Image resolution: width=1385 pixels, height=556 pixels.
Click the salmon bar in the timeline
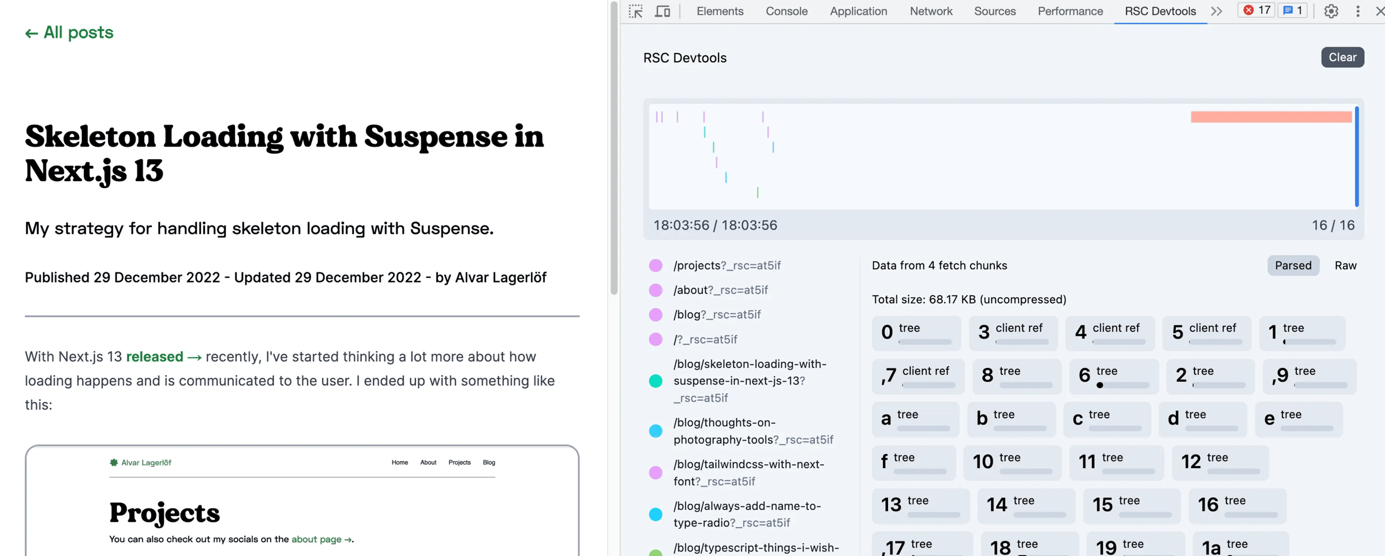tap(1271, 117)
